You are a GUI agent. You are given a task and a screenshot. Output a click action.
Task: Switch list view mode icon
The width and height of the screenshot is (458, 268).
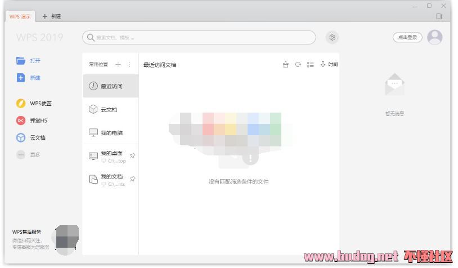click(310, 64)
